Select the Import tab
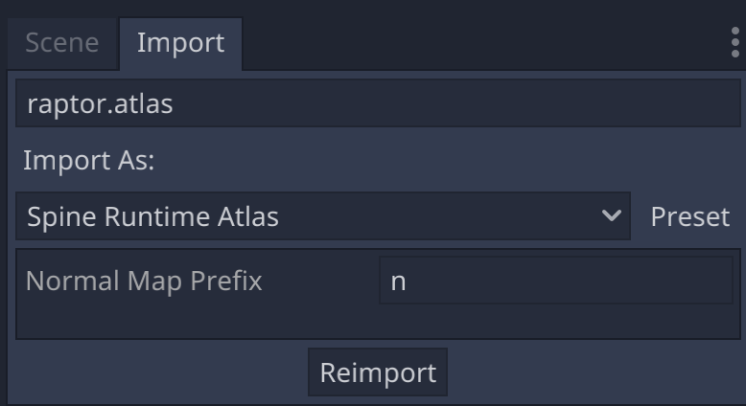Viewport: 746px width, 406px height. [180, 43]
